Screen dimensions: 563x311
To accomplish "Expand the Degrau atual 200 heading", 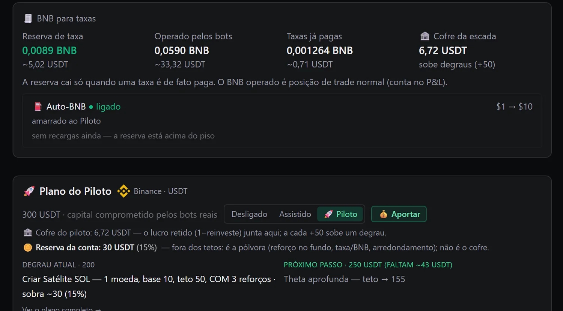I will pyautogui.click(x=59, y=265).
